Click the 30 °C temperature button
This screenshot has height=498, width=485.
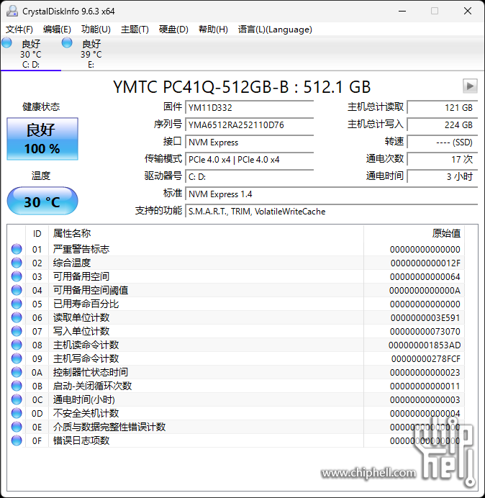coord(42,201)
